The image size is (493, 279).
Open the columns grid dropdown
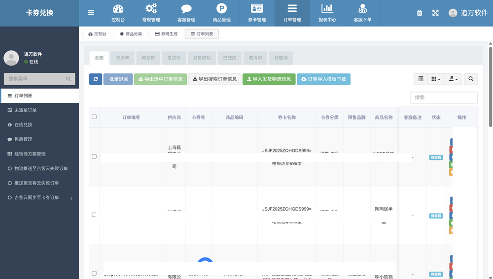pos(436,79)
